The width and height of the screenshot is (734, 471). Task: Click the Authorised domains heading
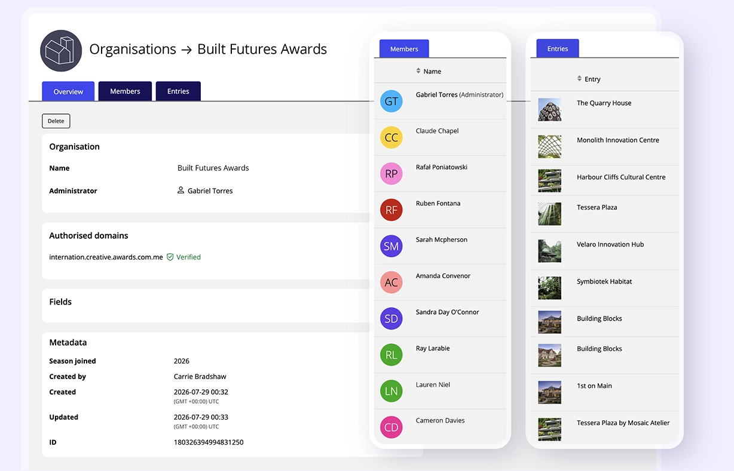point(88,236)
